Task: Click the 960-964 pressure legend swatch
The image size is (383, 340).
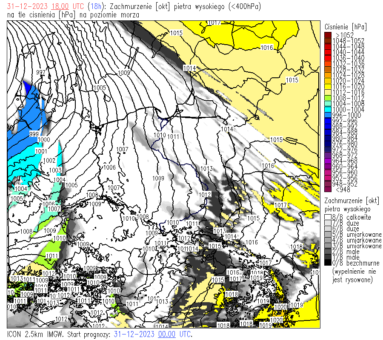Action: [328, 167]
